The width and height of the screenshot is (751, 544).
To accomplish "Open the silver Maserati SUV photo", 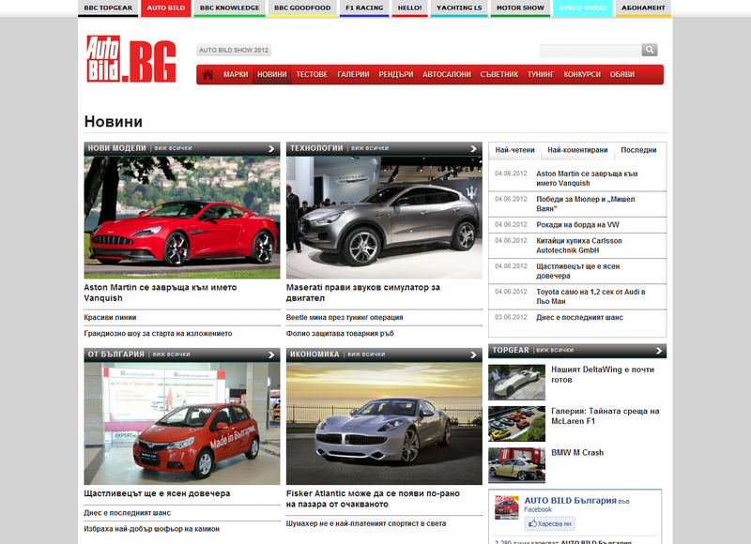I will point(384,218).
